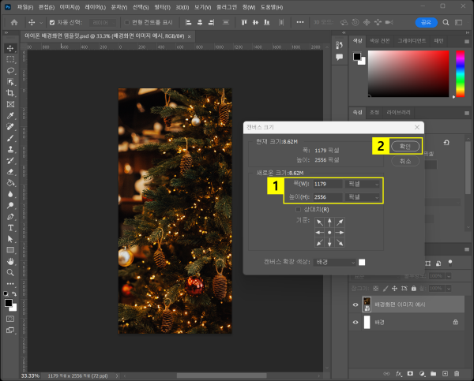Select the Crop tool
The height and width of the screenshot is (381, 474).
10,93
